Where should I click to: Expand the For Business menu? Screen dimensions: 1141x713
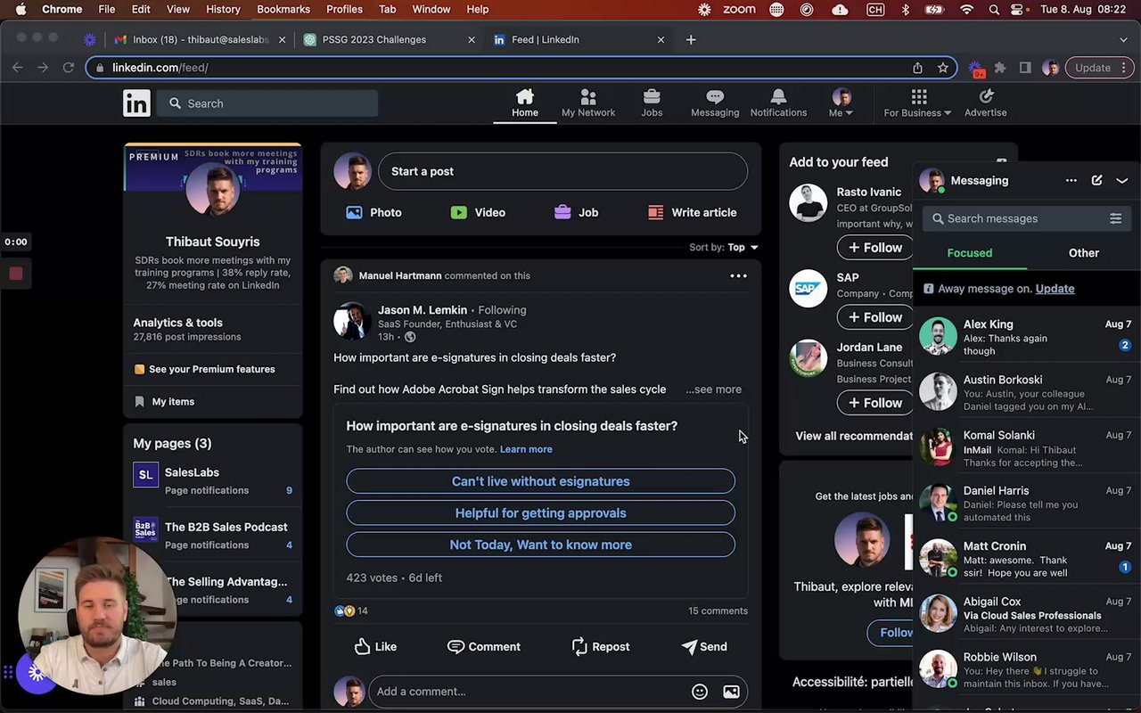click(x=917, y=102)
